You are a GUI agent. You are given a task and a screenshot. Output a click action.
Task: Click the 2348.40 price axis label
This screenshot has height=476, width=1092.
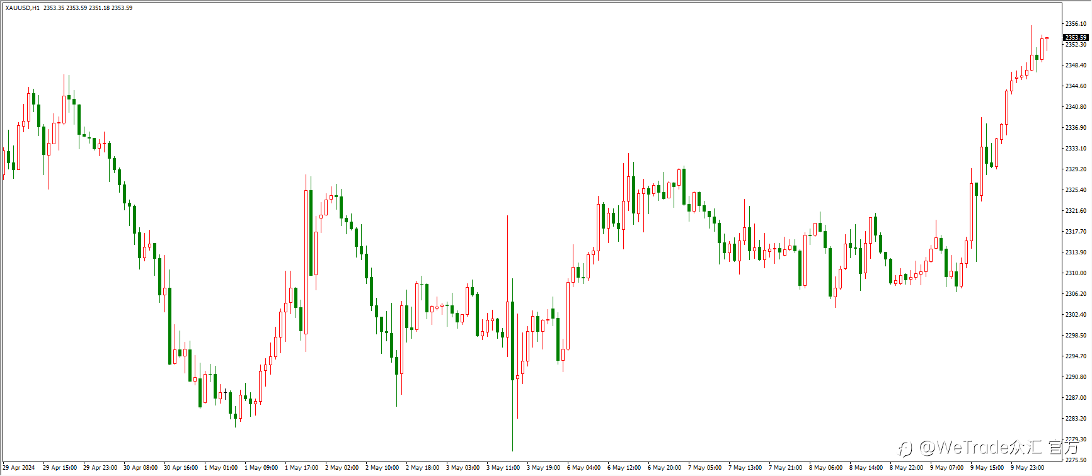(x=1076, y=65)
